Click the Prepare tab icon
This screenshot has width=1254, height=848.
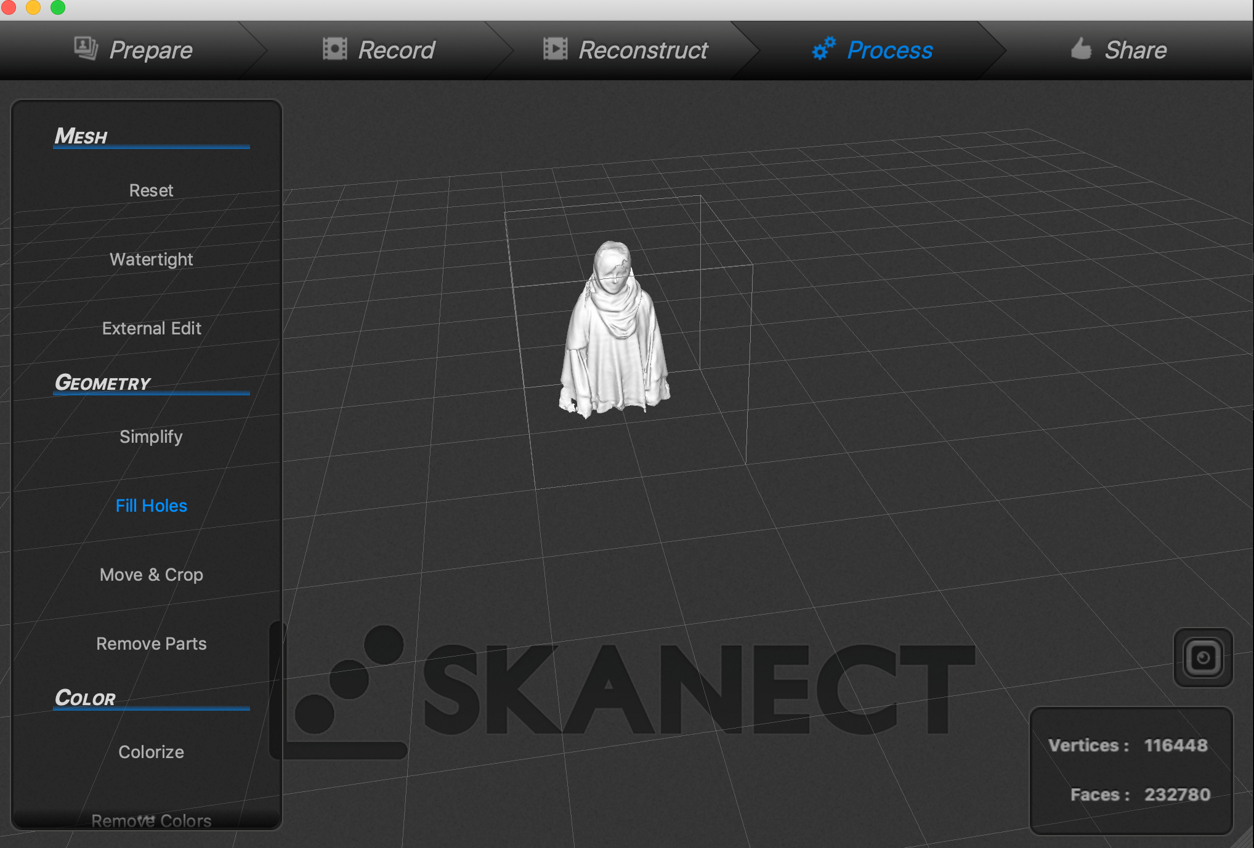[x=86, y=49]
